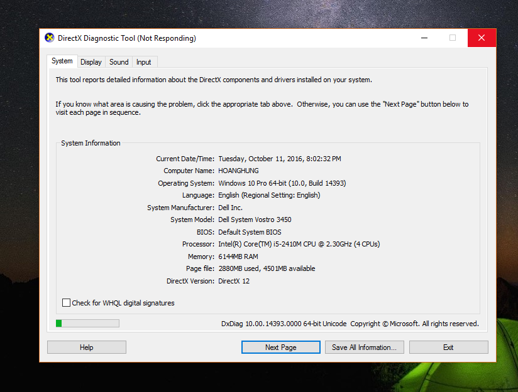Click the 'Dell System Vostro 3450' model text
Image resolution: width=518 pixels, height=392 pixels.
tap(255, 220)
